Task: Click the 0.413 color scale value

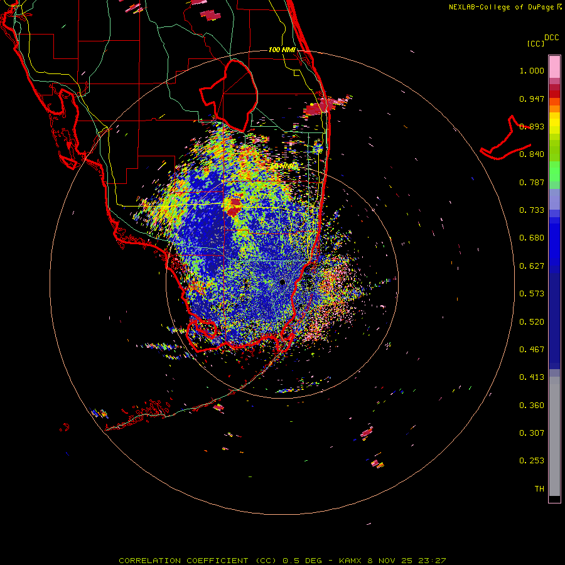Action: tap(532, 377)
